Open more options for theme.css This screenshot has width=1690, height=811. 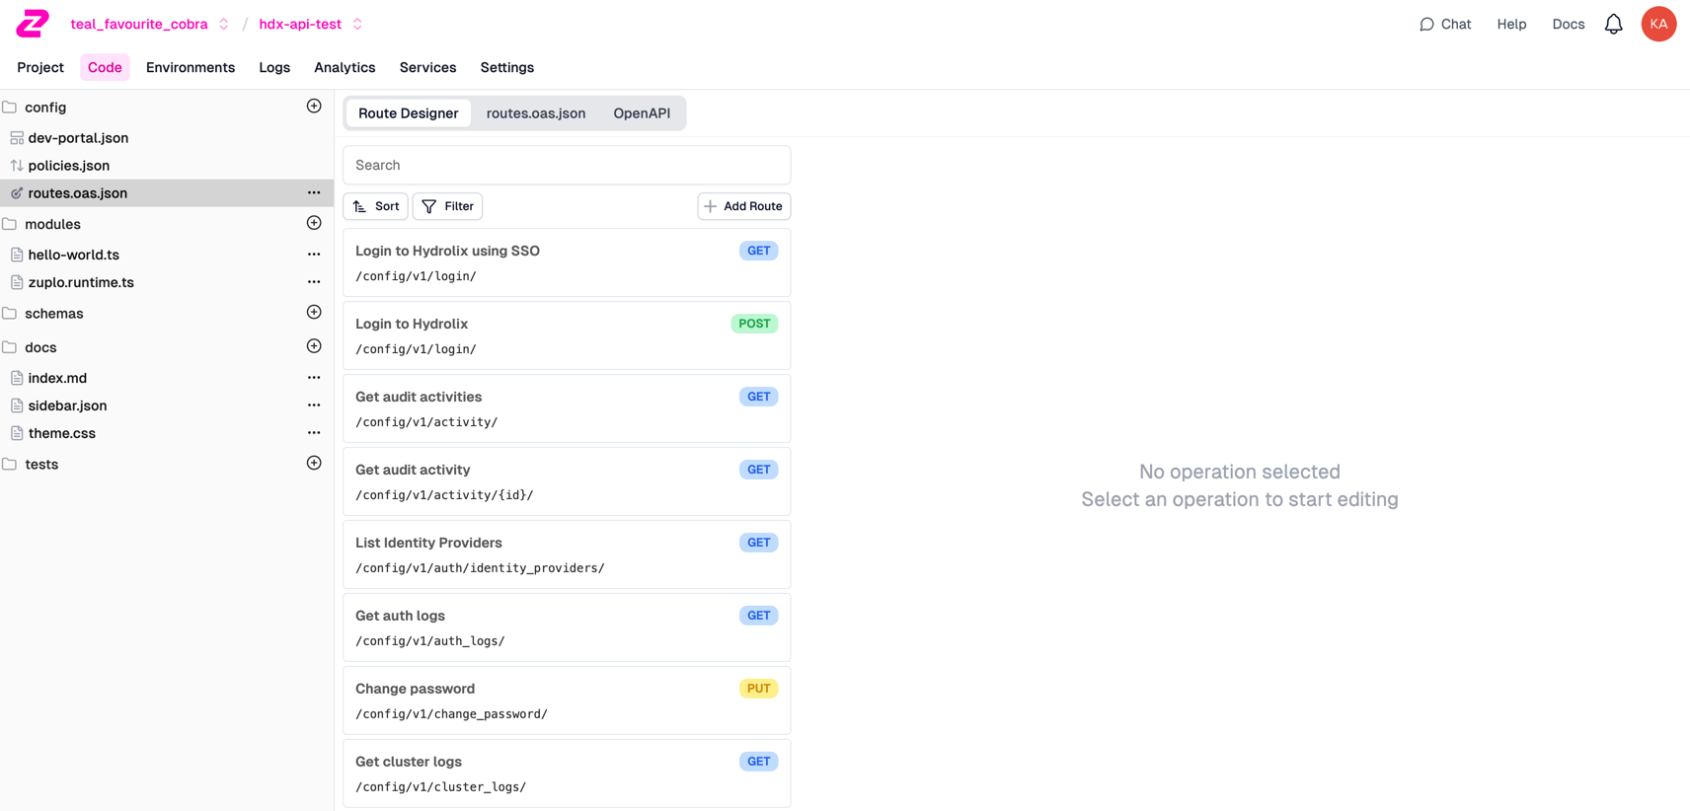point(314,433)
